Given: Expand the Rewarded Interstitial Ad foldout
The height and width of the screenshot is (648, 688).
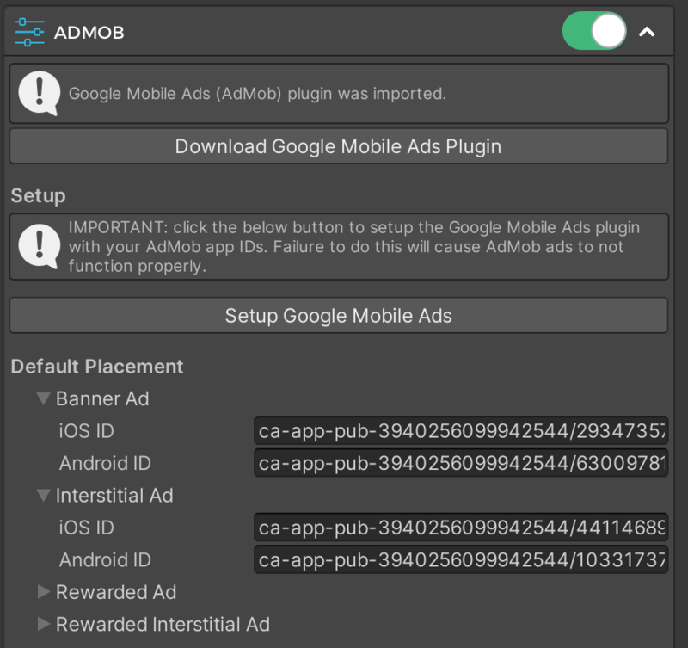Looking at the screenshot, I should 44,624.
